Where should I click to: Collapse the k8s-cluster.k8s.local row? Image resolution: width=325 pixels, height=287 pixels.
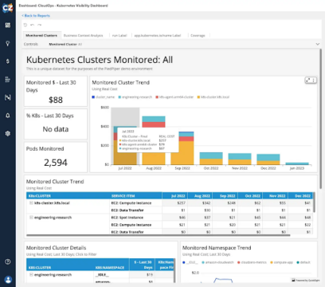tap(31, 202)
